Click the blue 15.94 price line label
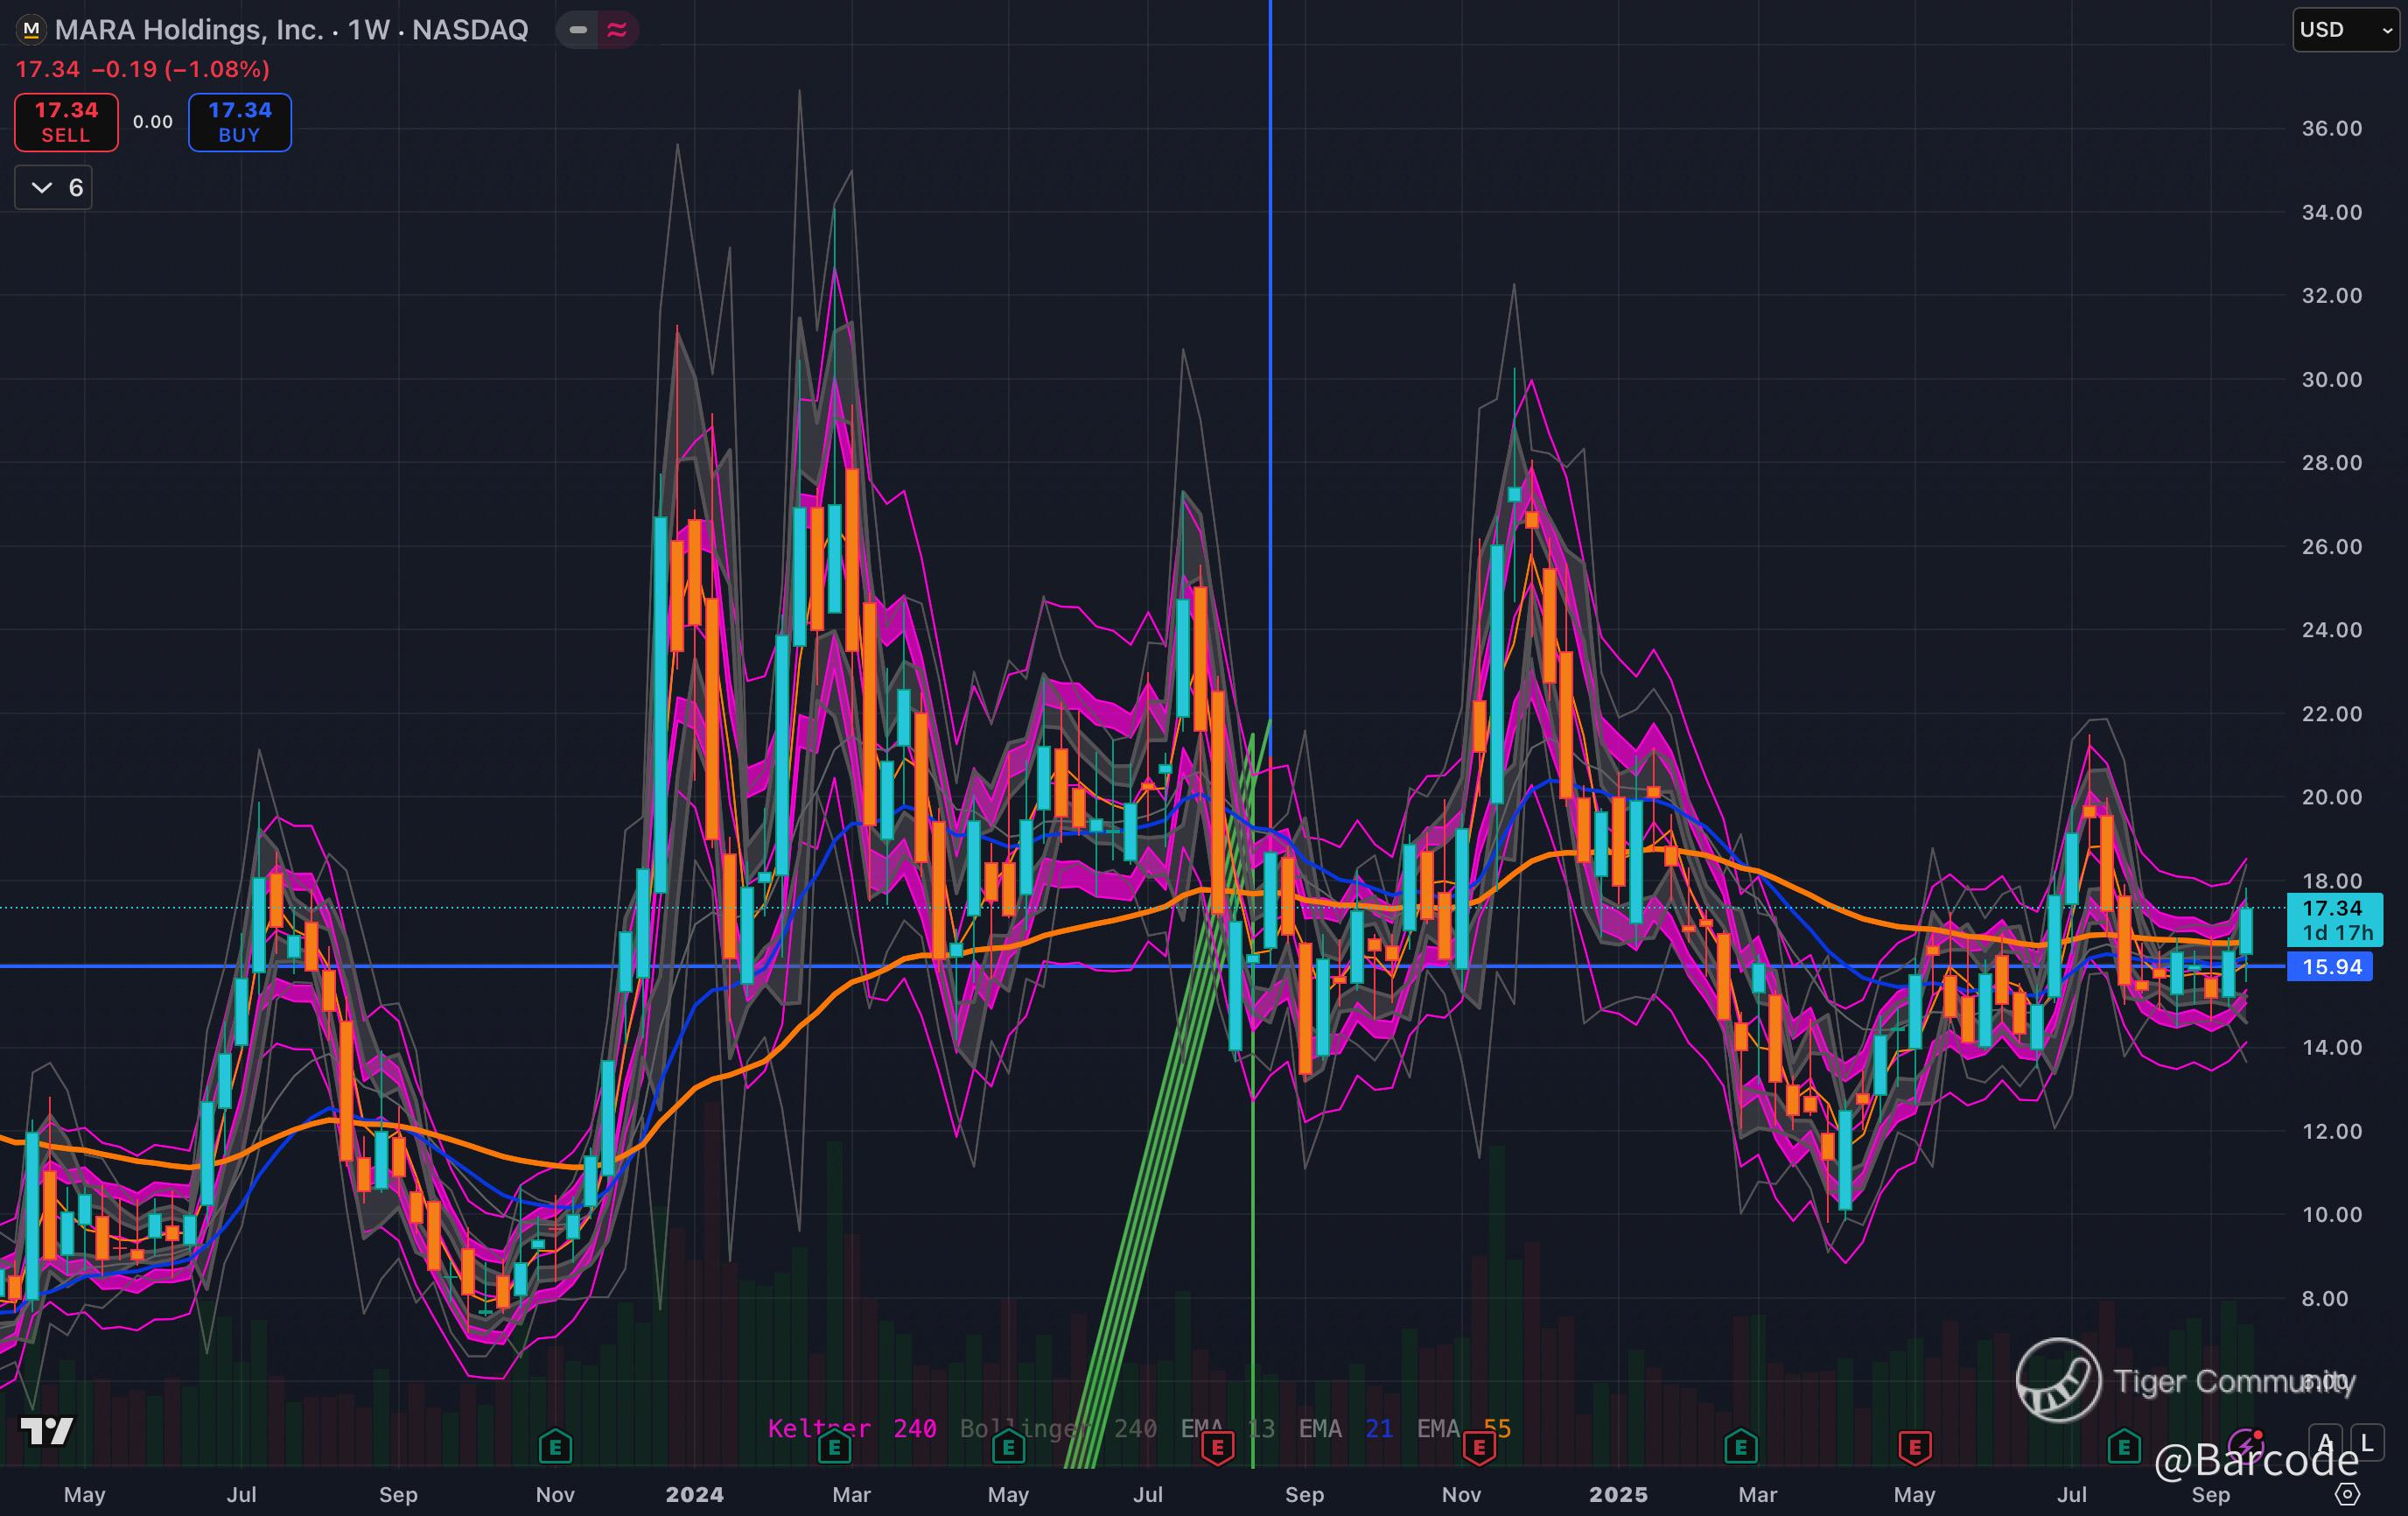 coord(2330,967)
